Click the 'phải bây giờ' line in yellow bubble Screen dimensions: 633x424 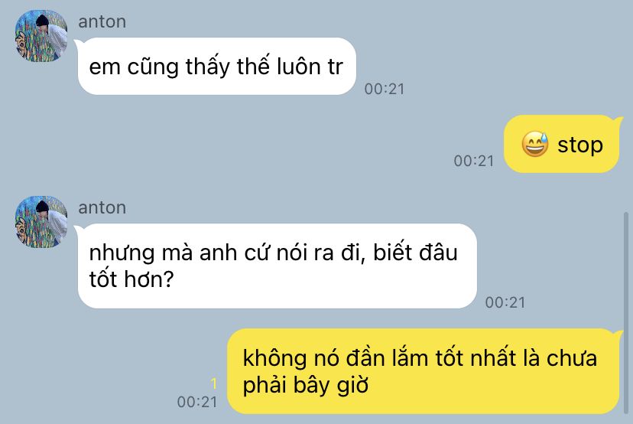[305, 385]
